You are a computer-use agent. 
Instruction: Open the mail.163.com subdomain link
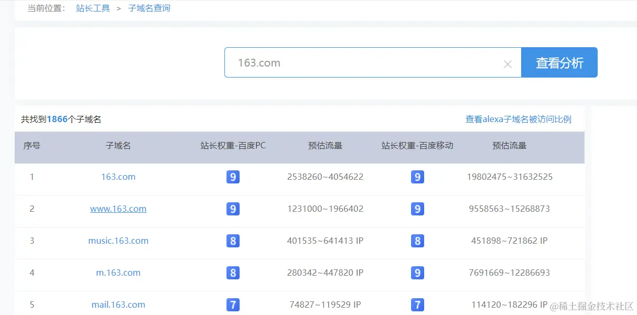click(118, 305)
